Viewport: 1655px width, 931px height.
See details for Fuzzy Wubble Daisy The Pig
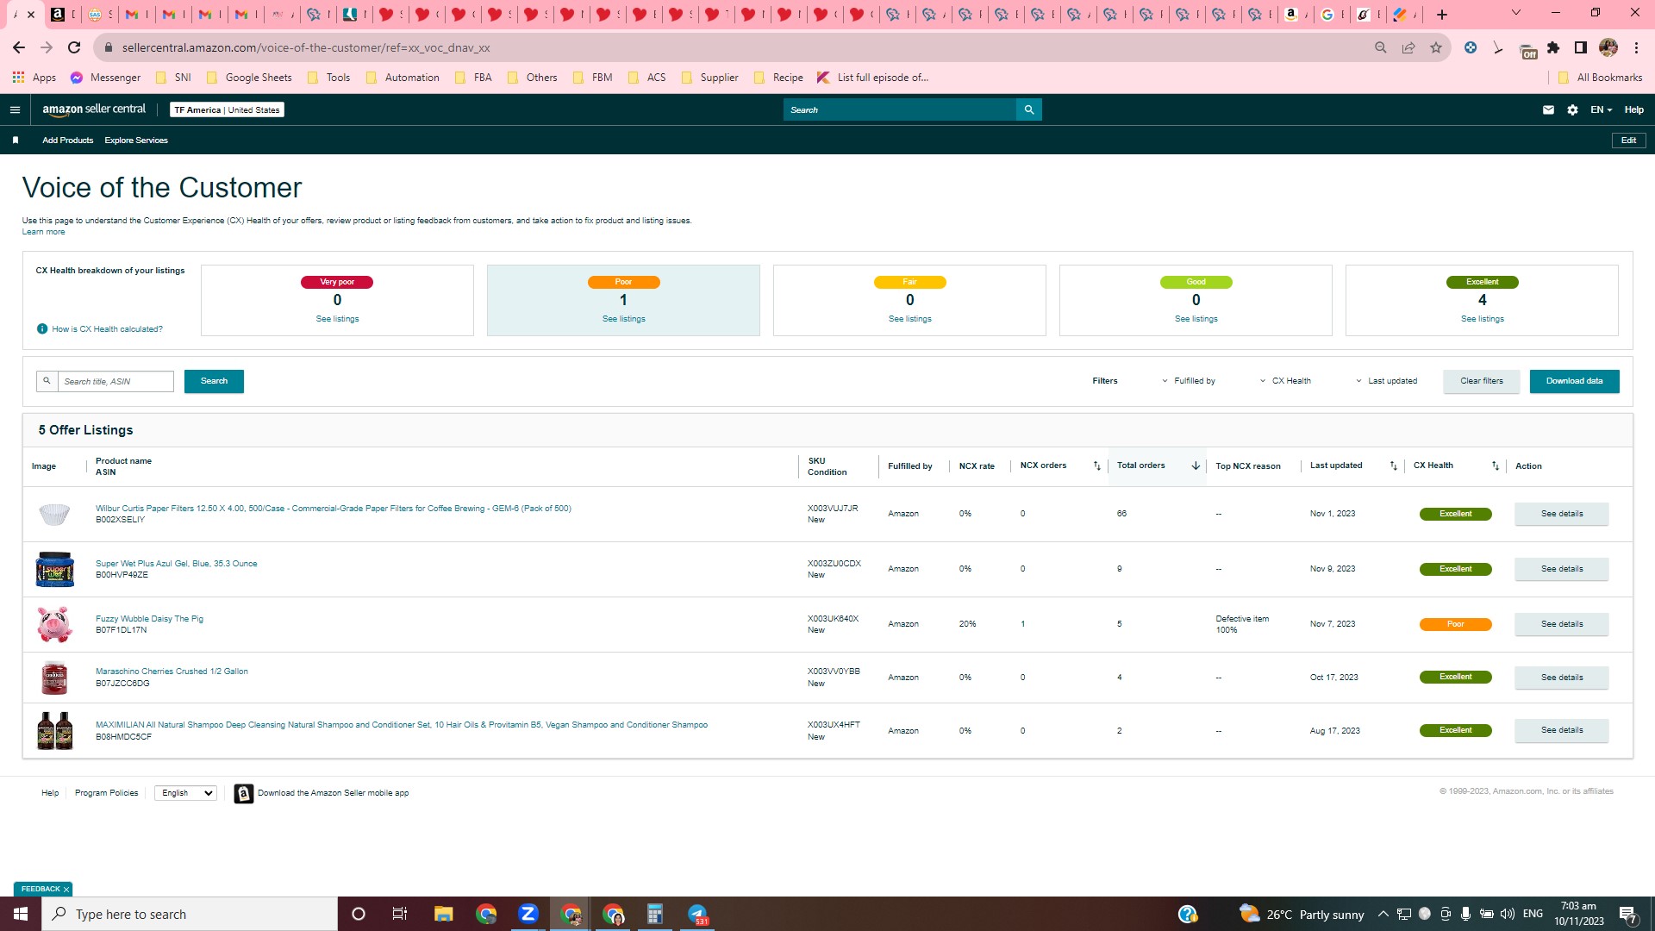pos(1561,624)
